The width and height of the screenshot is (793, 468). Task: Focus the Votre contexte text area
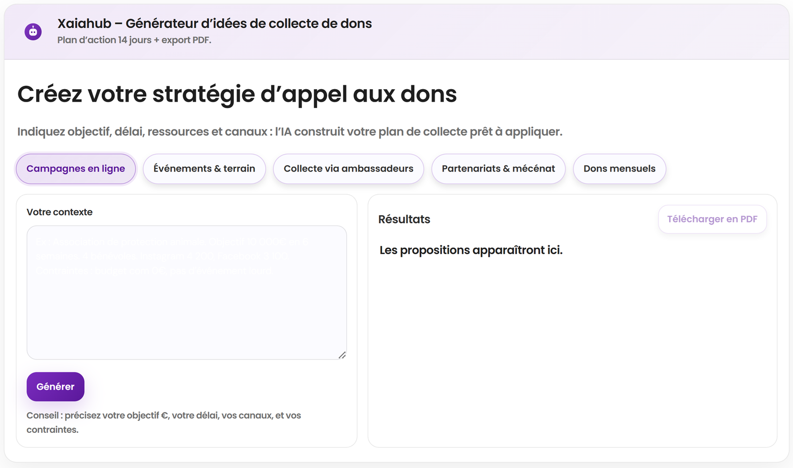(x=186, y=292)
